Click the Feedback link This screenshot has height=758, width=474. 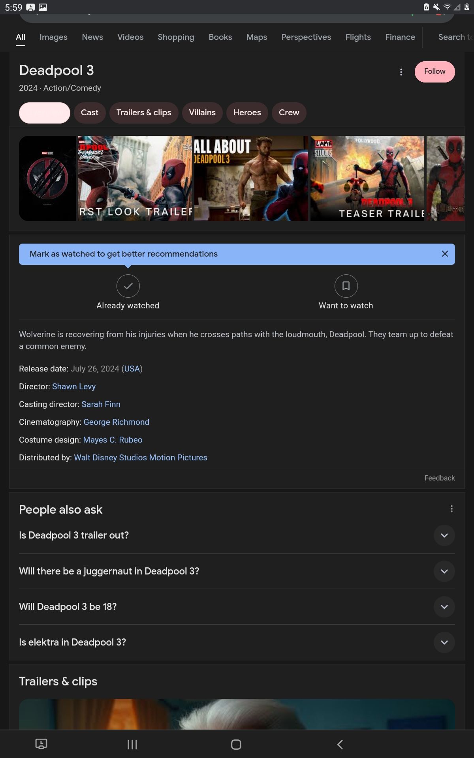pos(439,478)
